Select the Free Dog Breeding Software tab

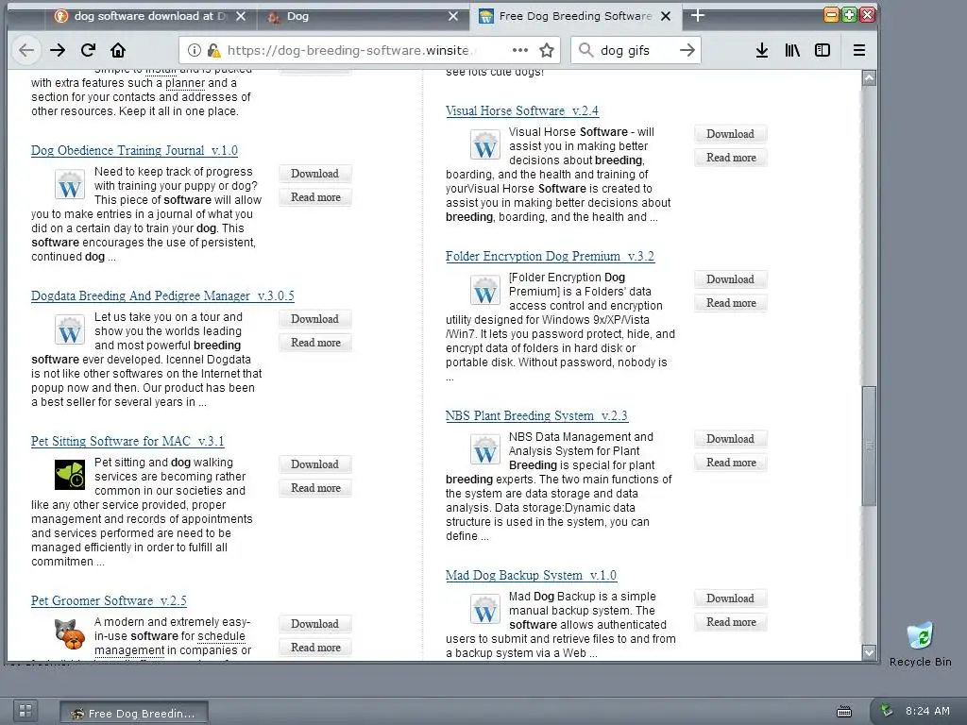tap(575, 16)
